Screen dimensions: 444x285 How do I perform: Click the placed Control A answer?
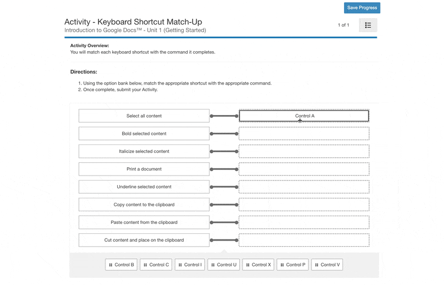(304, 116)
